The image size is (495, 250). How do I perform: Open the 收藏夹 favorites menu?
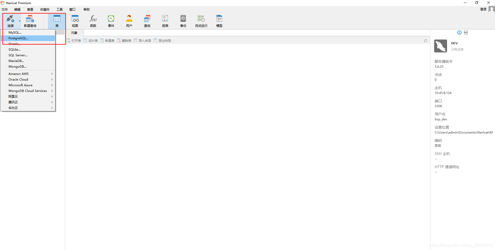[x=45, y=10]
